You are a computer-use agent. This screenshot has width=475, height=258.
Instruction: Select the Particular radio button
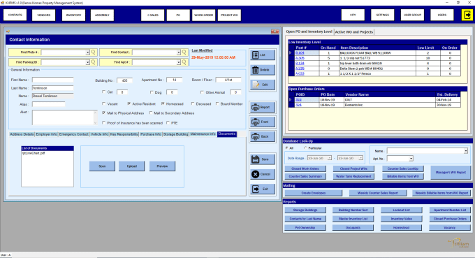[305, 148]
